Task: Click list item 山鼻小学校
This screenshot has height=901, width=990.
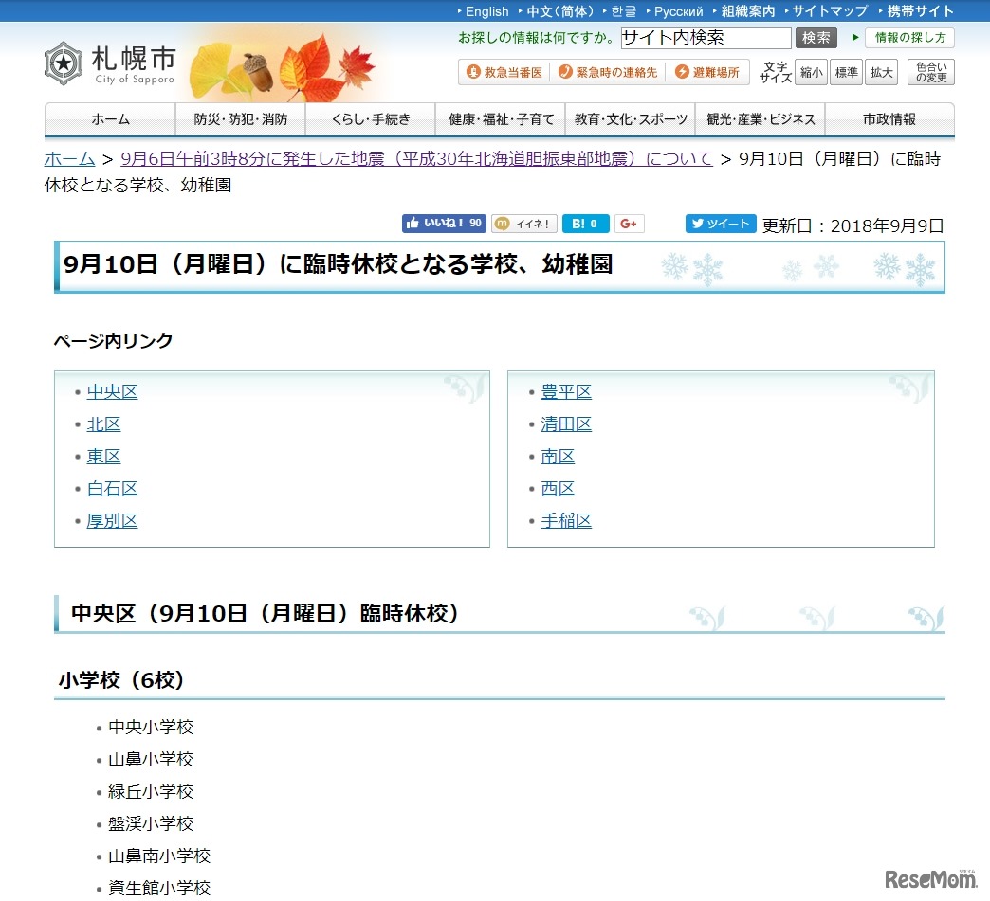Action: click(151, 759)
